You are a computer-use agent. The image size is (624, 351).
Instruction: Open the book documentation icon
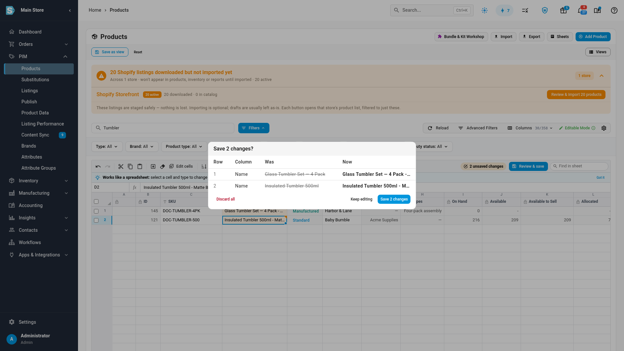(x=597, y=10)
